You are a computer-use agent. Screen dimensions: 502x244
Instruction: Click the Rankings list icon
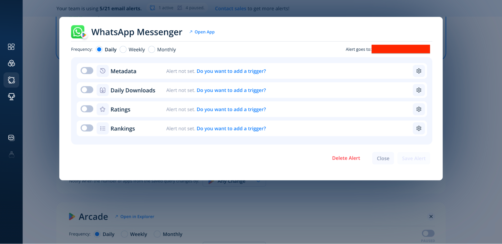coord(102,129)
